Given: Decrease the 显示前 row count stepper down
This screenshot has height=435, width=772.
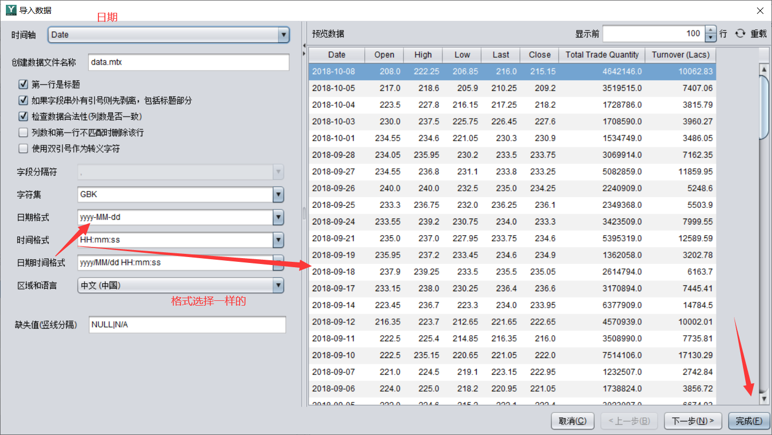Looking at the screenshot, I should click(710, 38).
